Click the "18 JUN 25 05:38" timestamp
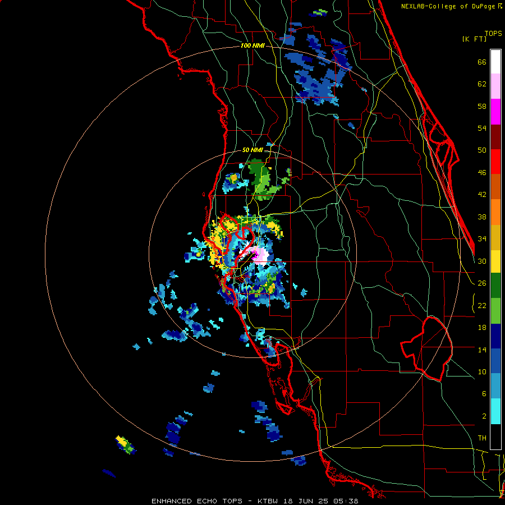Image resolution: width=505 pixels, height=505 pixels. [x=320, y=501]
